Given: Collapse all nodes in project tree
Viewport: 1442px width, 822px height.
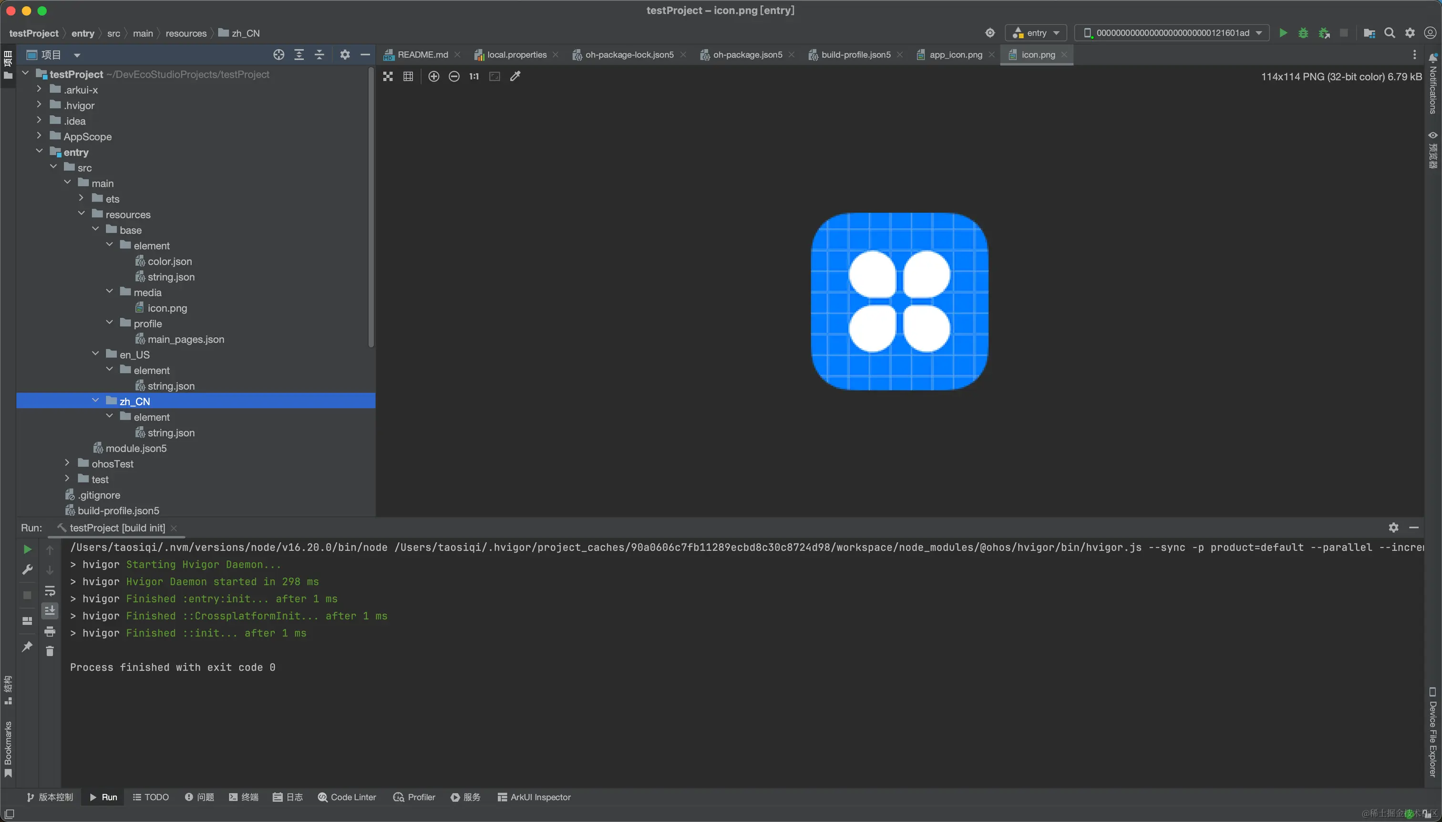Looking at the screenshot, I should click(319, 55).
